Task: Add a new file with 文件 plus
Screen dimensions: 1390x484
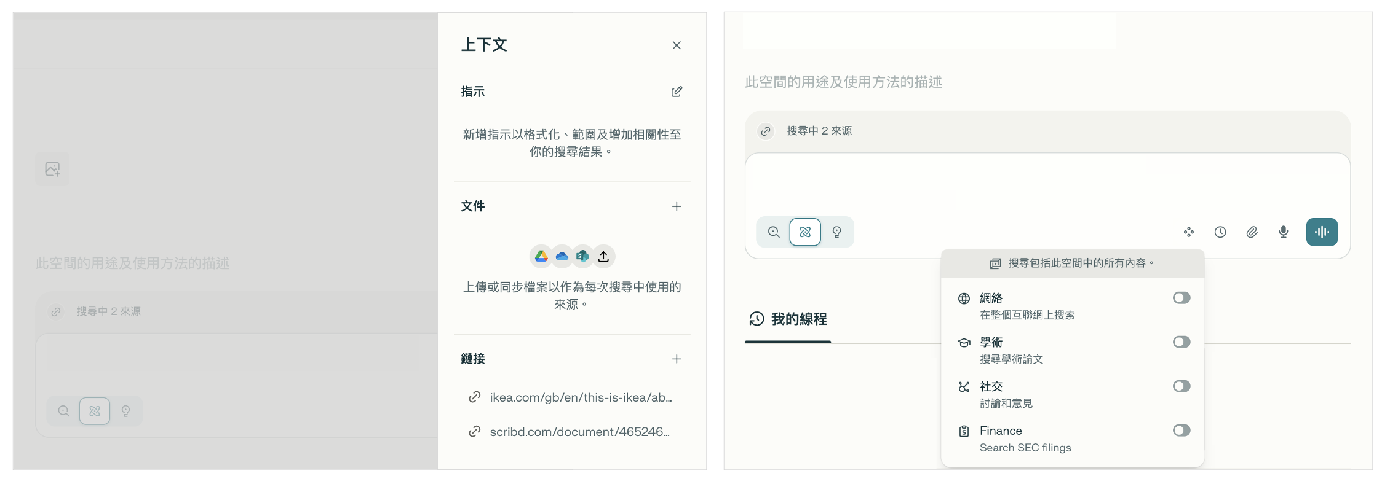Action: tap(677, 206)
